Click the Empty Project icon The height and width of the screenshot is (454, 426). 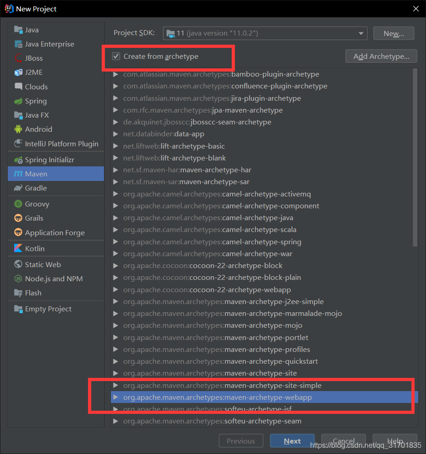pos(18,309)
